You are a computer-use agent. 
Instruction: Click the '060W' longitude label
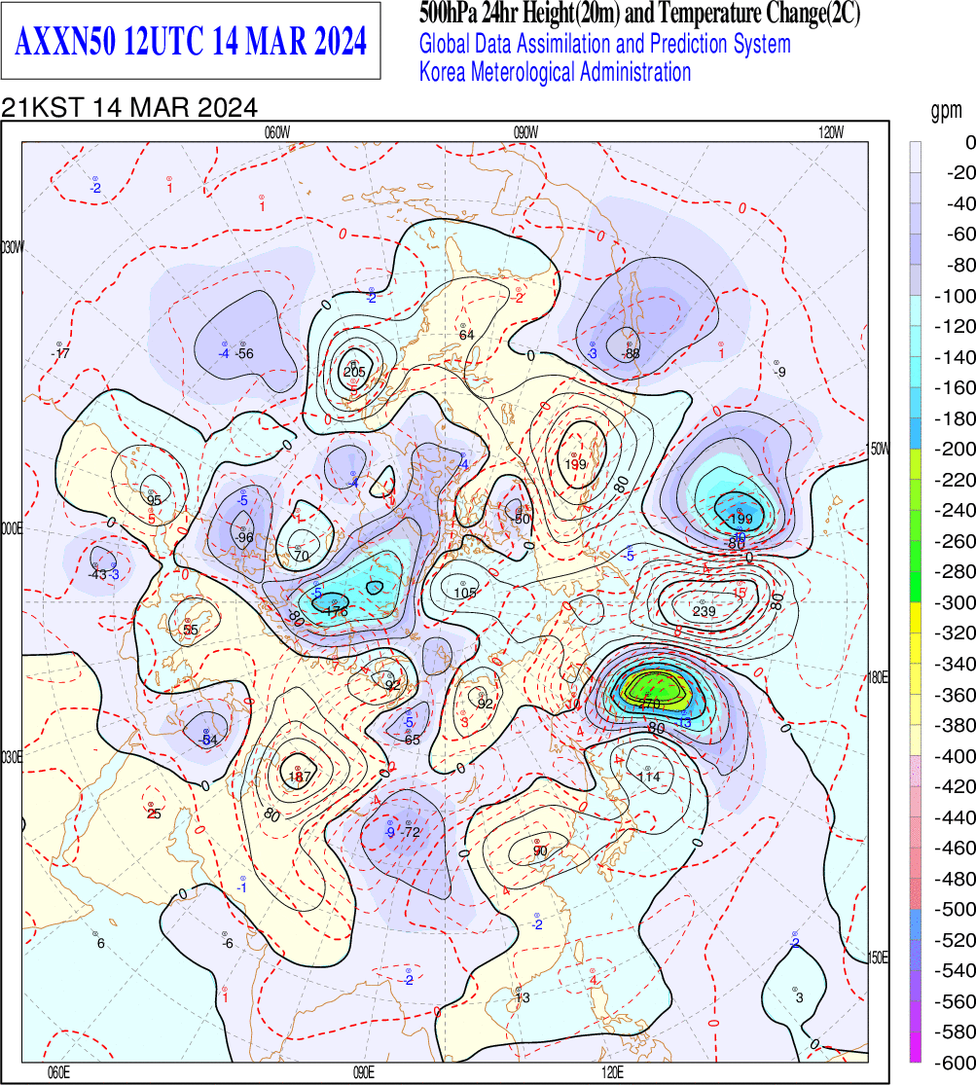pyautogui.click(x=277, y=133)
